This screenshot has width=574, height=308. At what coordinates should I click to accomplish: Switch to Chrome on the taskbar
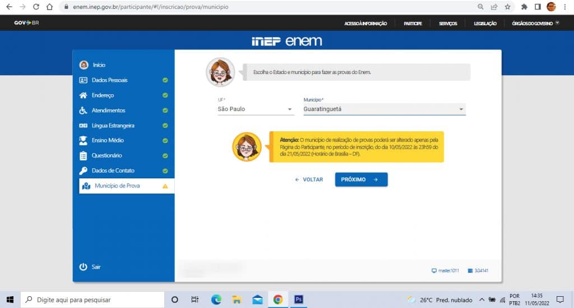[278, 300]
